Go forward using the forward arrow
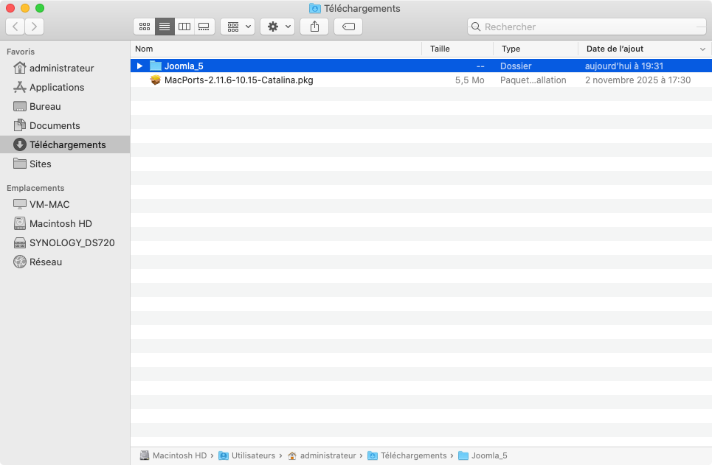 click(34, 27)
